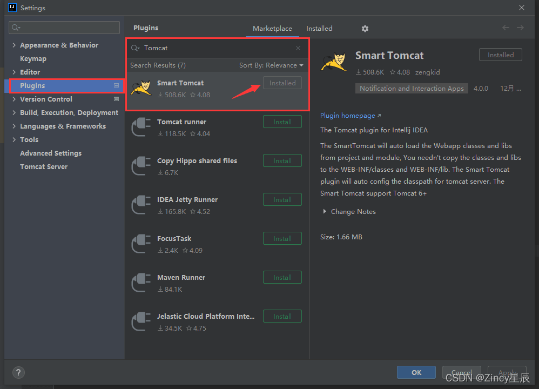Click the project-level icon beside Plugins
This screenshot has height=389, width=539.
(116, 86)
